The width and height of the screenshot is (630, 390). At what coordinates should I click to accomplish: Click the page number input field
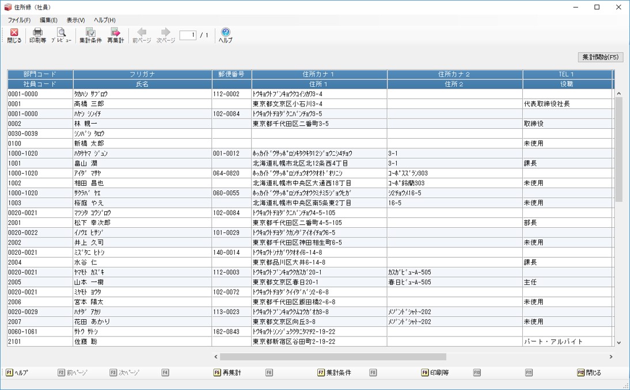click(x=188, y=35)
